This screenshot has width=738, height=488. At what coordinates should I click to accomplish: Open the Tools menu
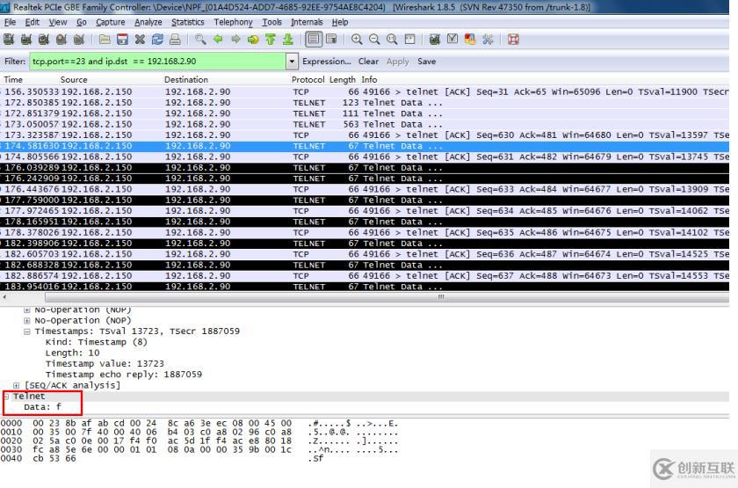click(x=271, y=22)
